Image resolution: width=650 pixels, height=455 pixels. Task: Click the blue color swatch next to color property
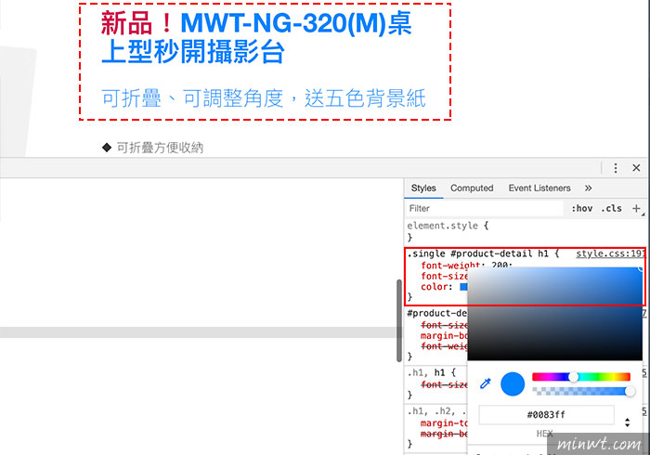click(463, 287)
